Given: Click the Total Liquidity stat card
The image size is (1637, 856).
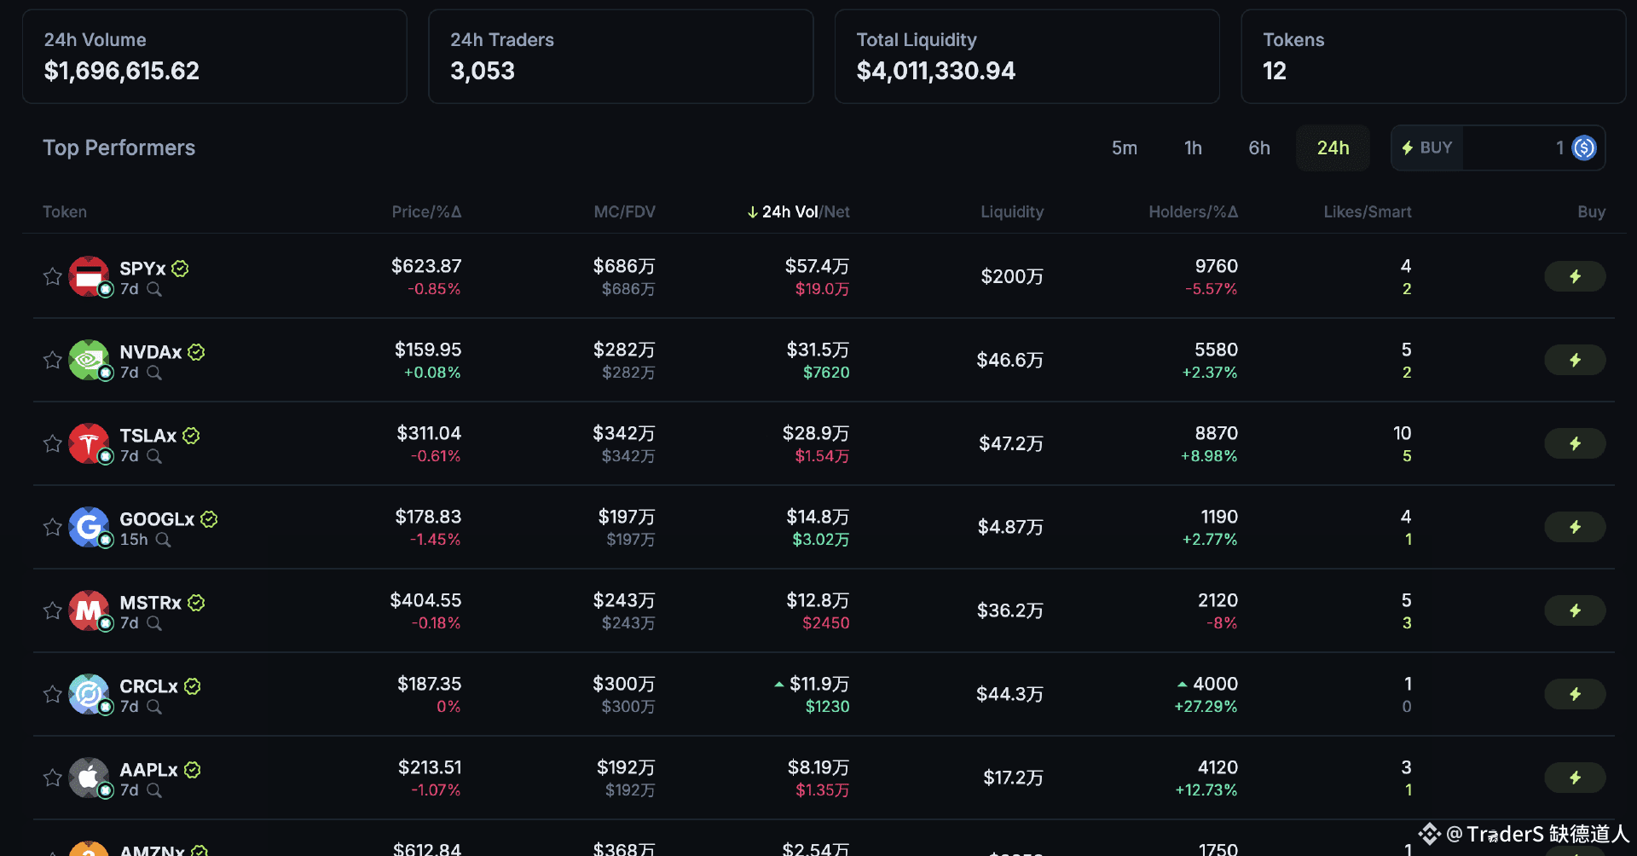Looking at the screenshot, I should [1027, 56].
